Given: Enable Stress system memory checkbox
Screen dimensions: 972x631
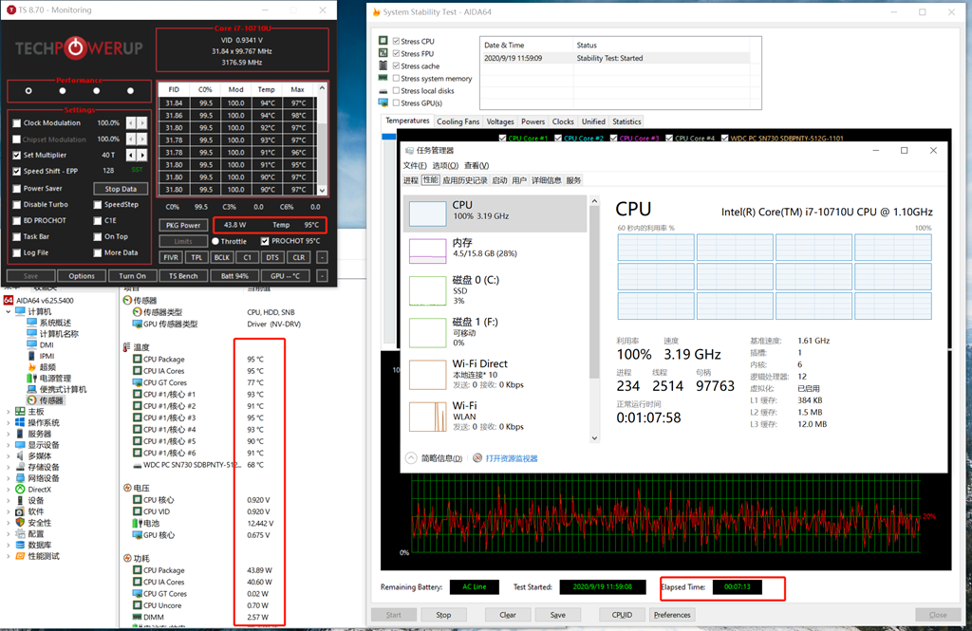Looking at the screenshot, I should point(396,78).
